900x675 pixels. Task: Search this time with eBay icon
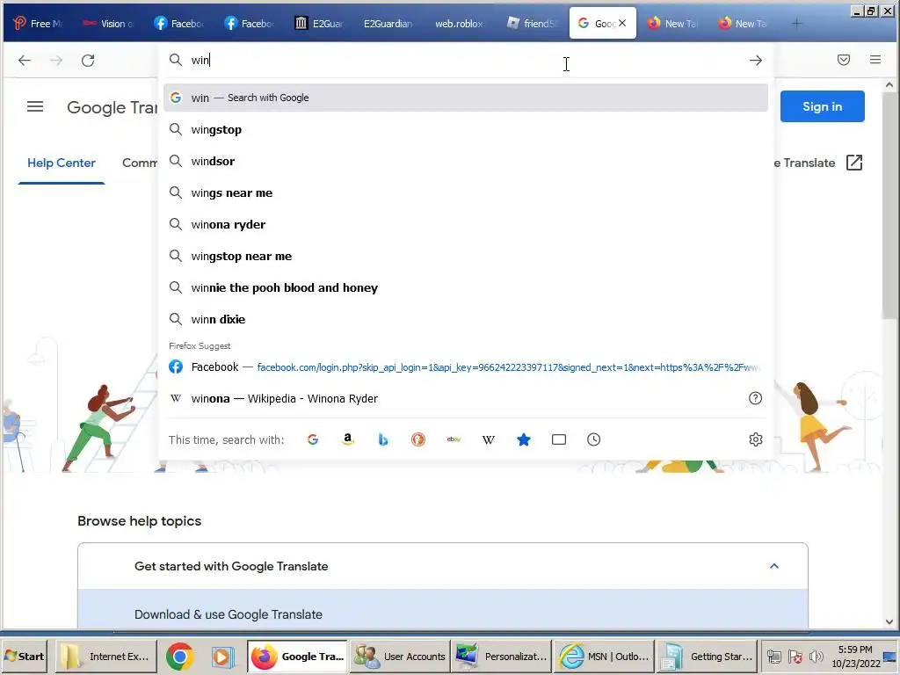click(454, 439)
